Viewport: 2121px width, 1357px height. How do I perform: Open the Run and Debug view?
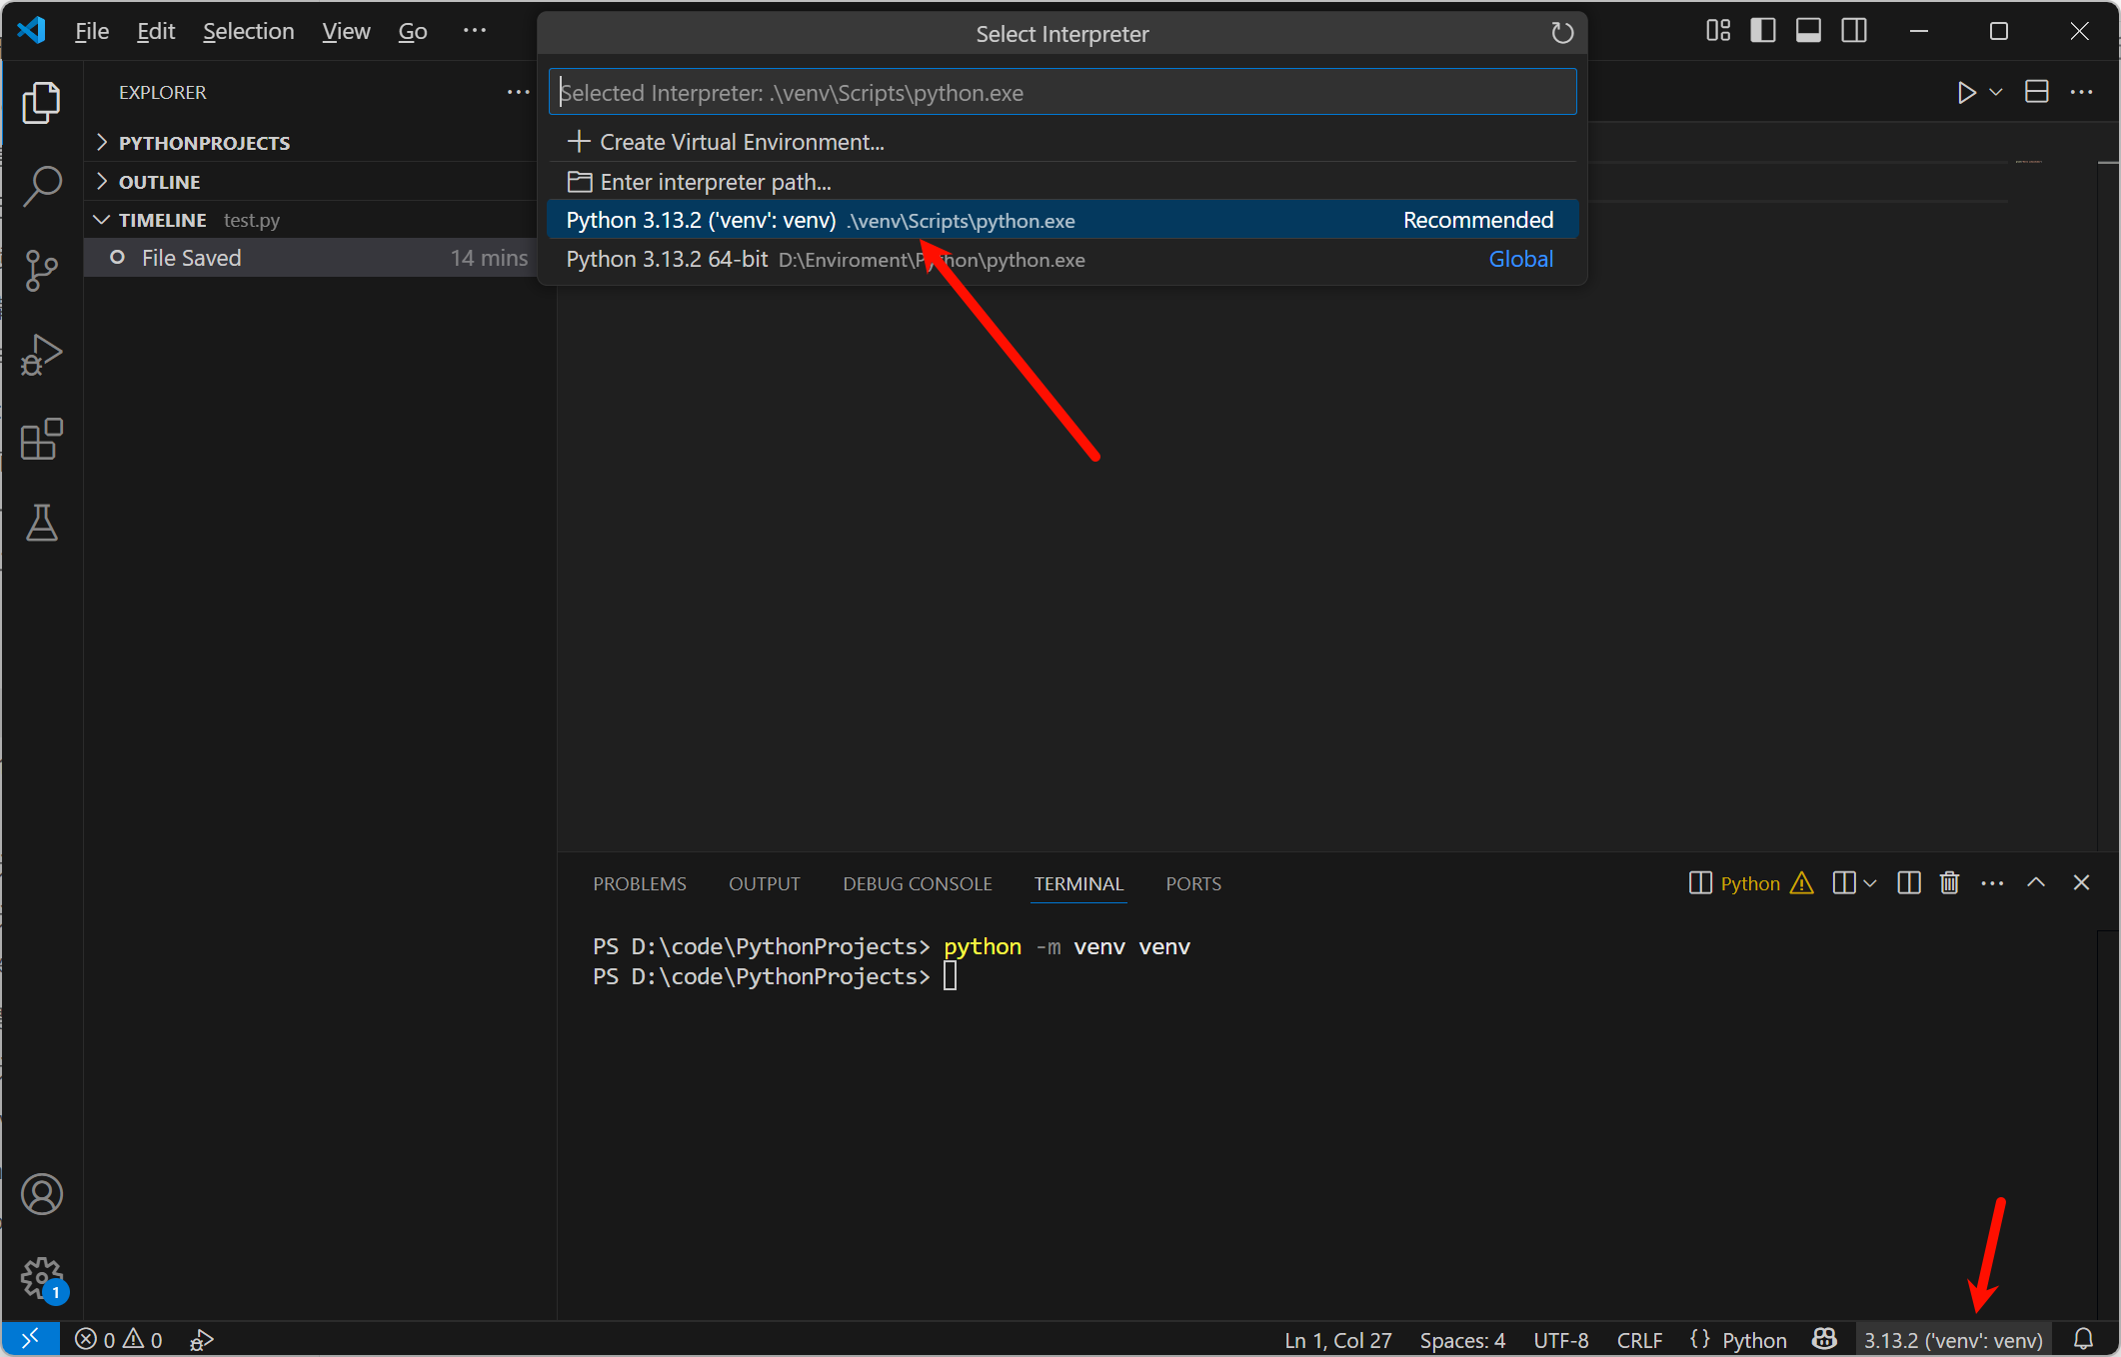(x=42, y=355)
